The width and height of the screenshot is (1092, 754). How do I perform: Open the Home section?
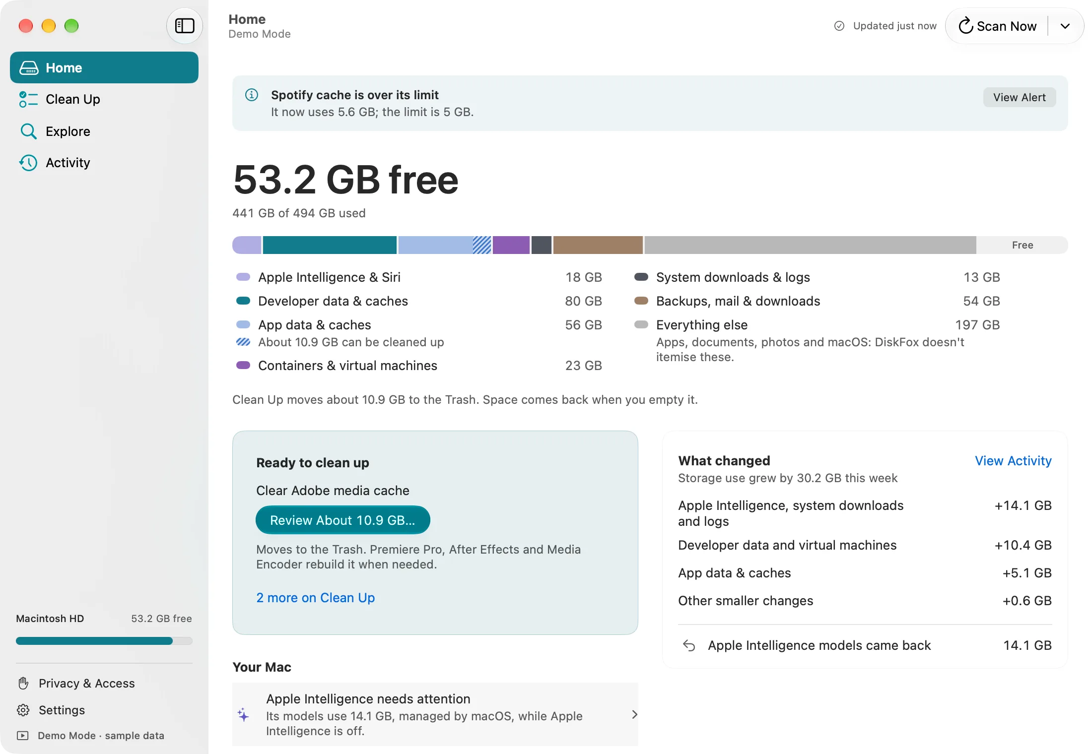pos(104,67)
